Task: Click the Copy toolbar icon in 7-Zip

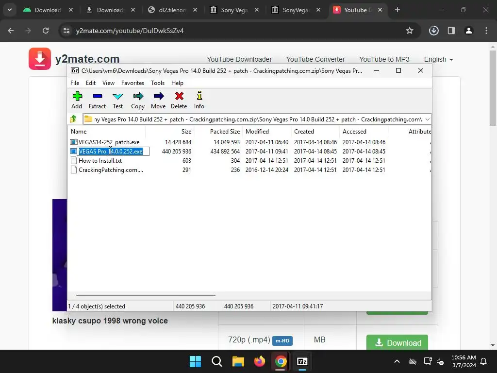Action: (138, 100)
